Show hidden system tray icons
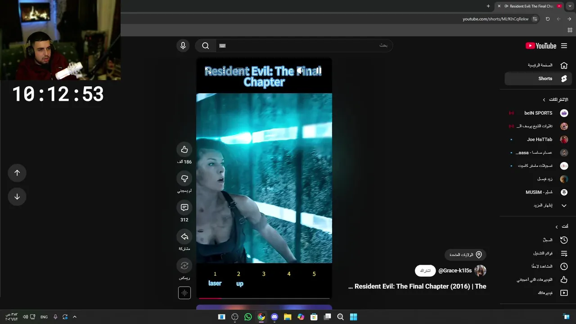576x324 pixels. (x=75, y=317)
